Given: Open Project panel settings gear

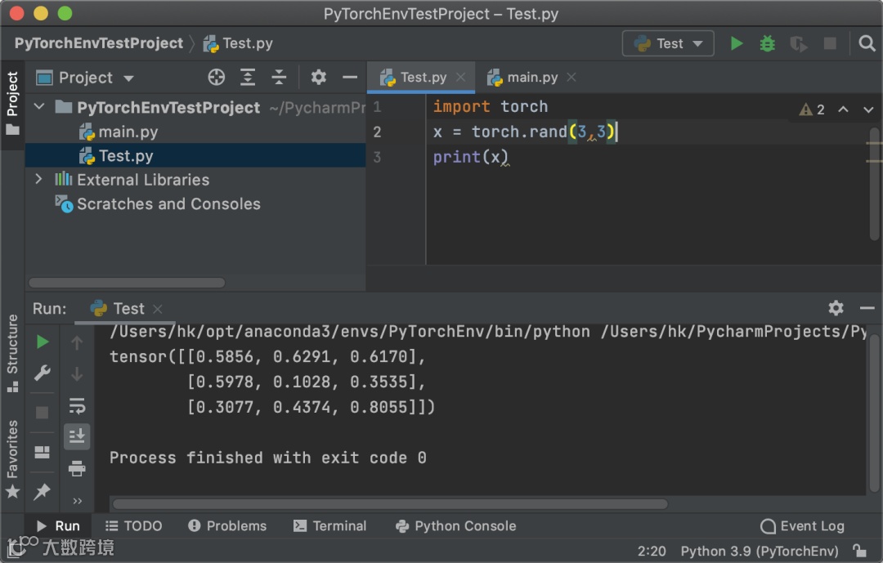Looking at the screenshot, I should pyautogui.click(x=319, y=78).
